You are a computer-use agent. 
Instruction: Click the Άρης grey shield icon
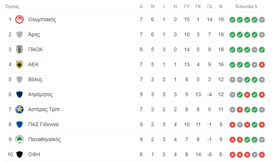click(19, 34)
